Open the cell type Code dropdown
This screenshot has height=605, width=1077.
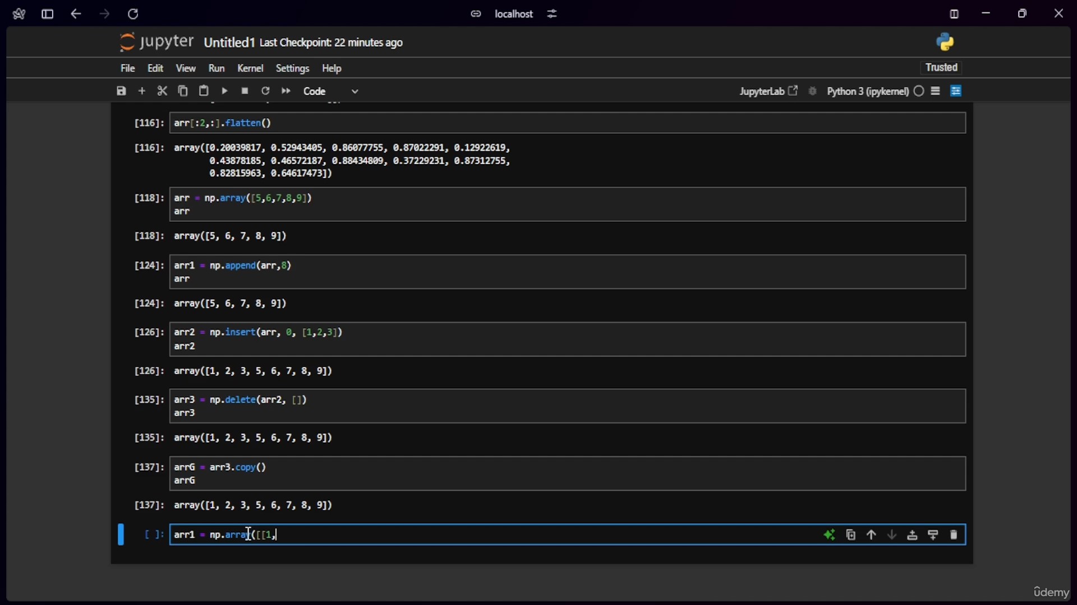(x=331, y=91)
